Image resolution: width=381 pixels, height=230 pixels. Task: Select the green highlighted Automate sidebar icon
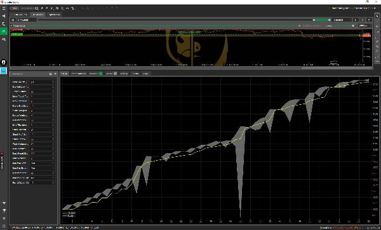click(4, 31)
